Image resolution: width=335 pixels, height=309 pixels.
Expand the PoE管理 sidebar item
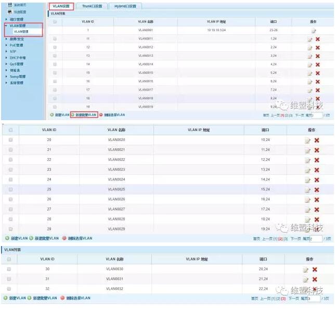16,45
